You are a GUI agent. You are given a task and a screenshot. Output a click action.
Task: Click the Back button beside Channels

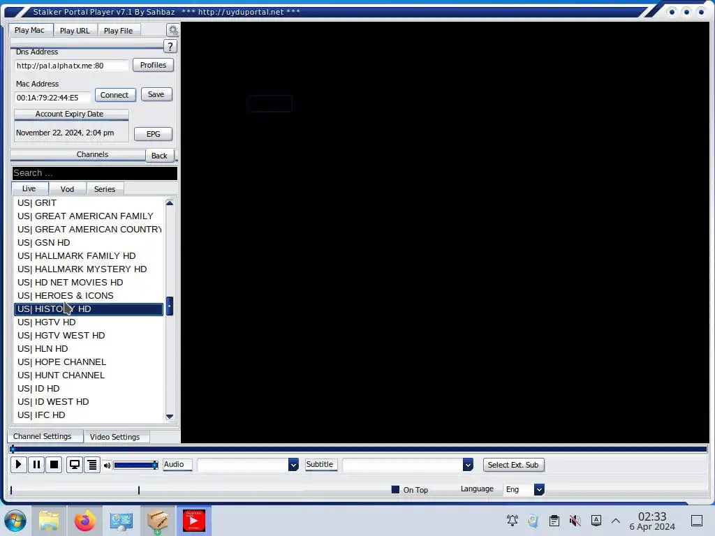[159, 156]
